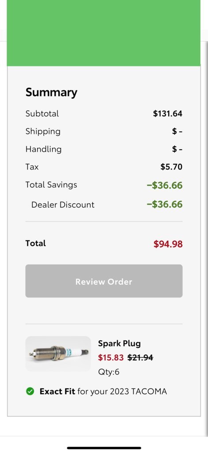Tap the iOS home indicator bar
This screenshot has width=208, height=453.
point(104,448)
